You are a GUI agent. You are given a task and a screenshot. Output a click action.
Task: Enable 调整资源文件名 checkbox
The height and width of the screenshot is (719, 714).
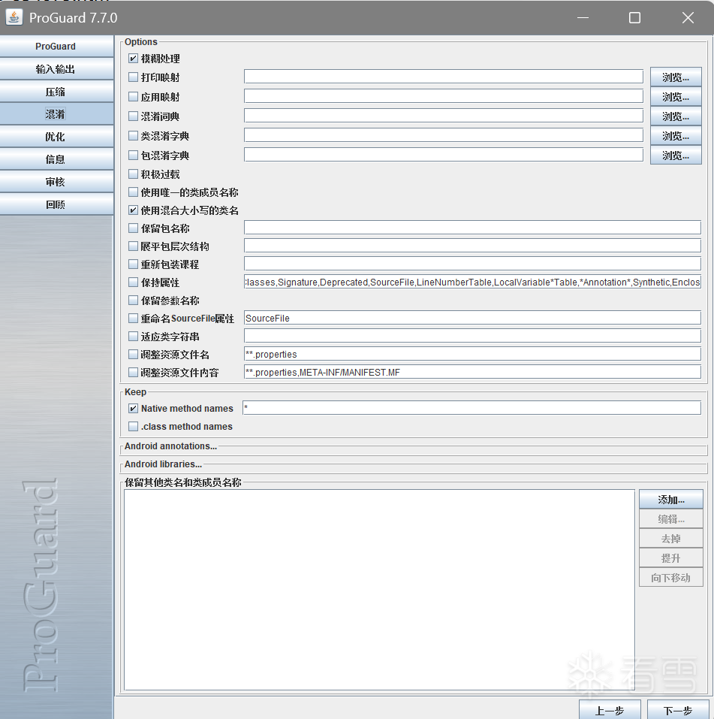[x=134, y=355]
